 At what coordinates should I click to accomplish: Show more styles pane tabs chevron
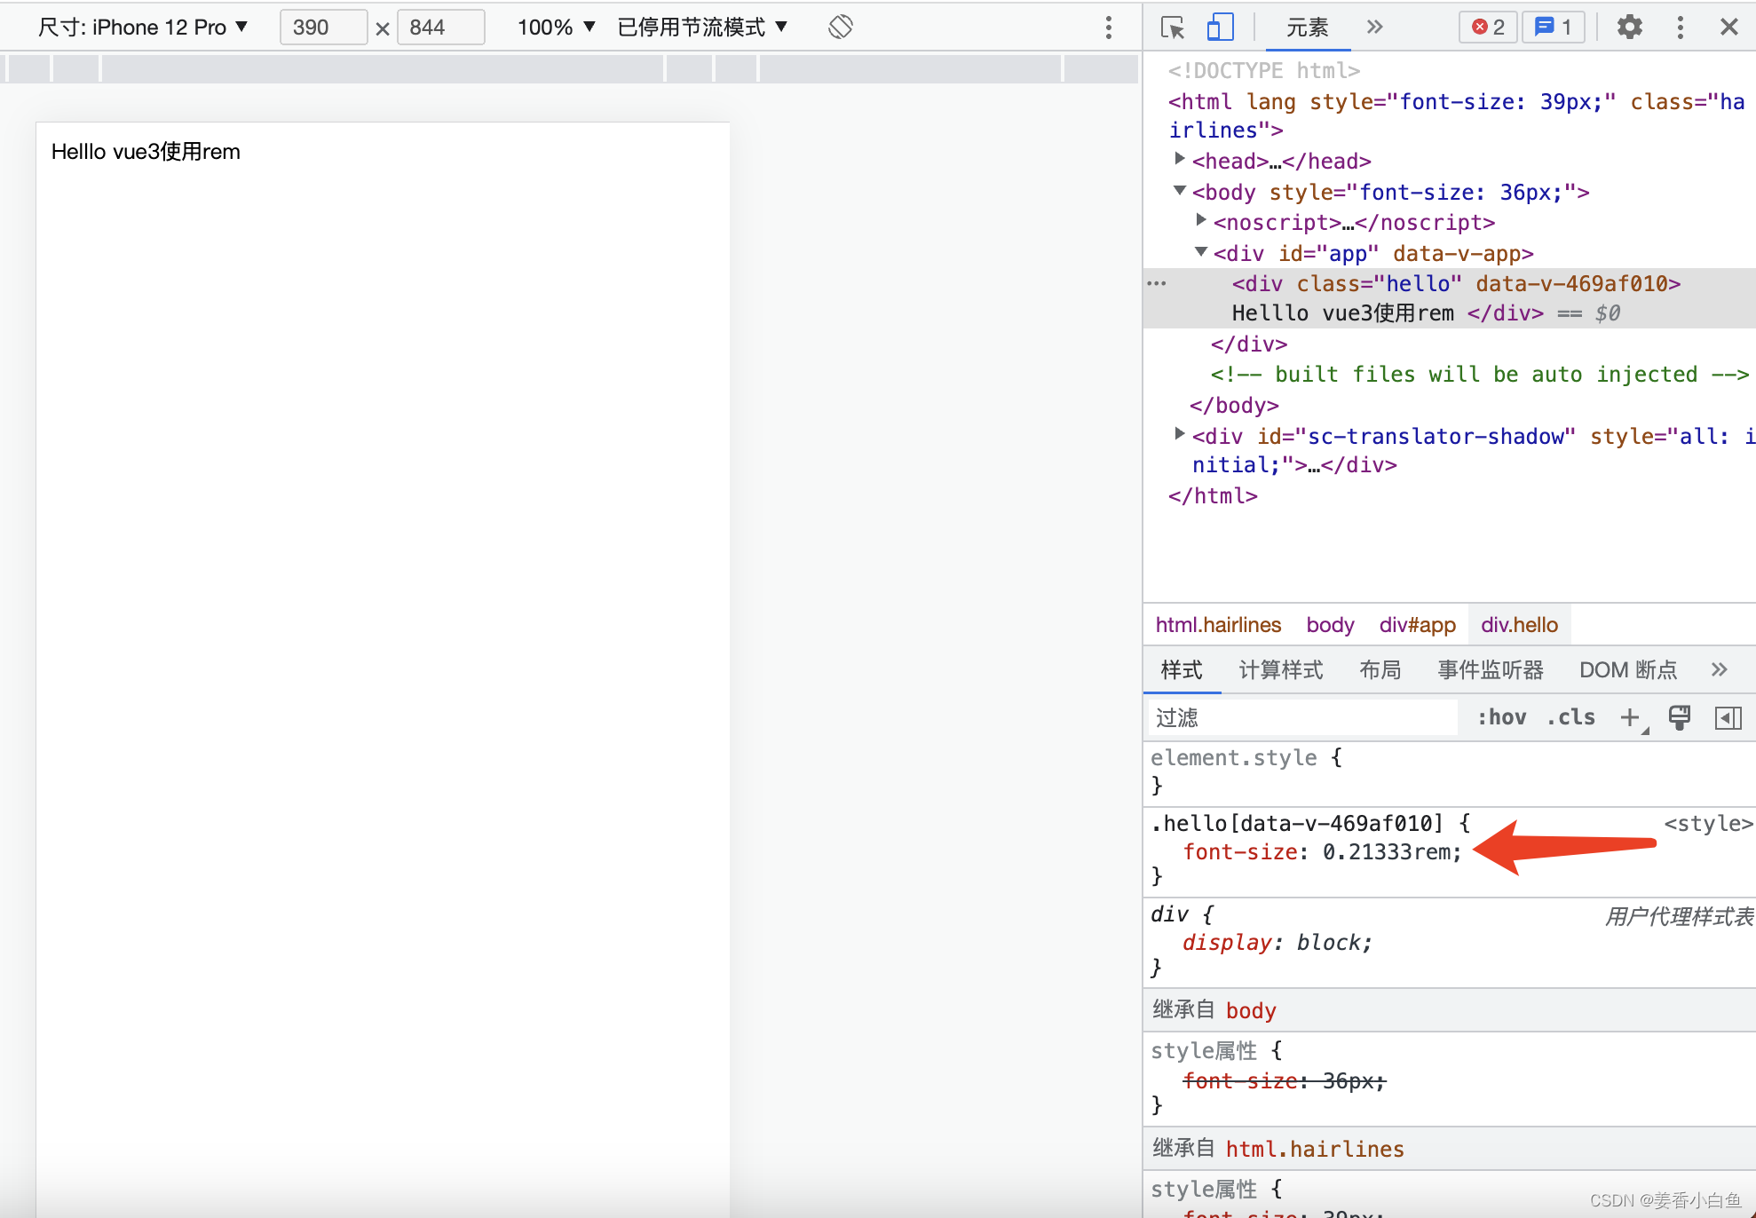tap(1720, 669)
